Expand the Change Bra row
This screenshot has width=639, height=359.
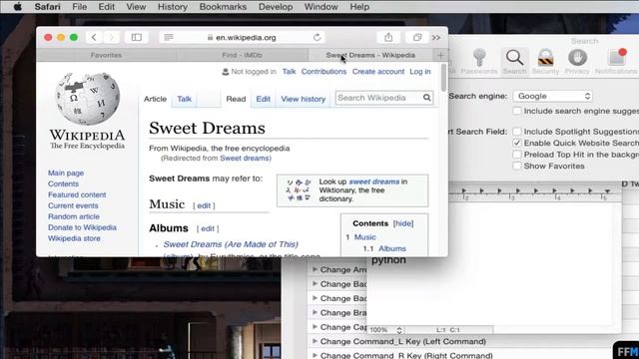click(x=315, y=312)
